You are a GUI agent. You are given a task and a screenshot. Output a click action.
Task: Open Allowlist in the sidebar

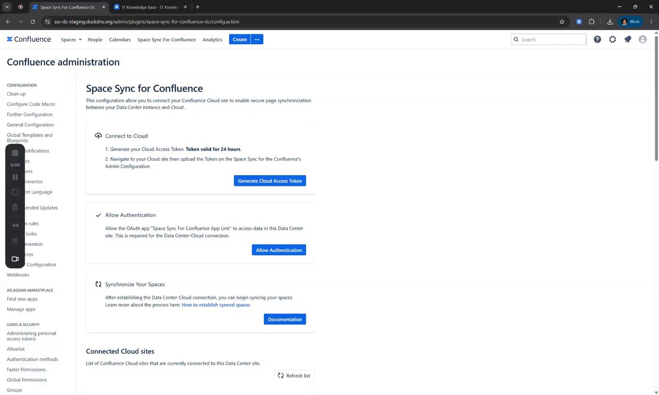[15, 349]
